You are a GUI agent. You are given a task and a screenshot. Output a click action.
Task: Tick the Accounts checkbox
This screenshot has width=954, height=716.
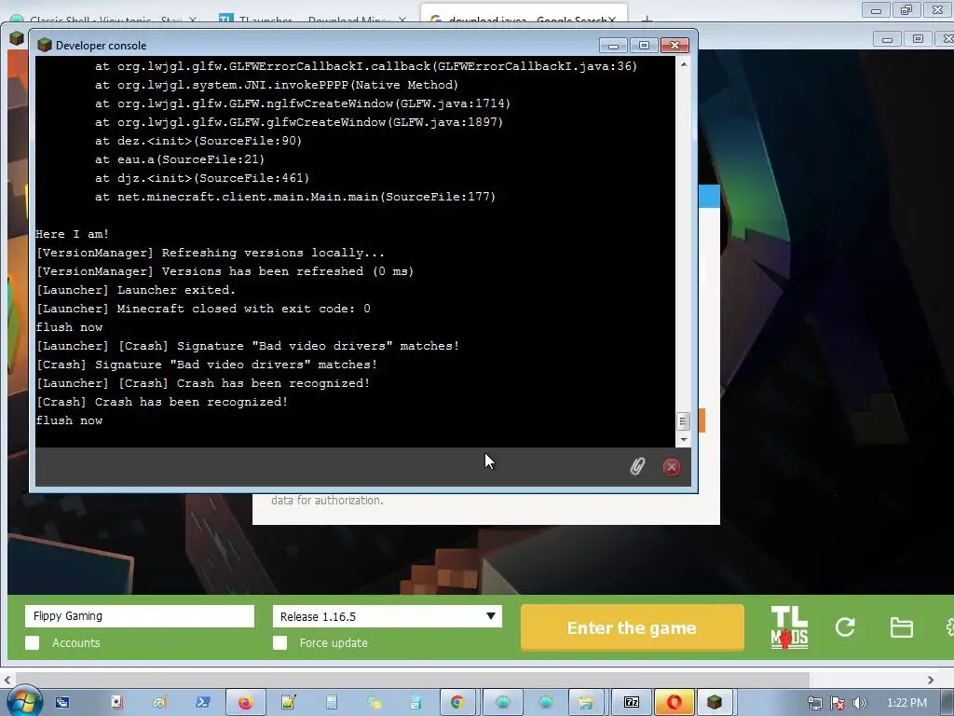point(33,642)
